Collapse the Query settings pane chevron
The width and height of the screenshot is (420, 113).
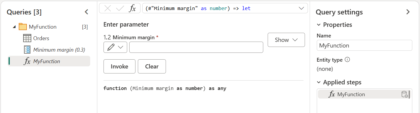coord(408,12)
